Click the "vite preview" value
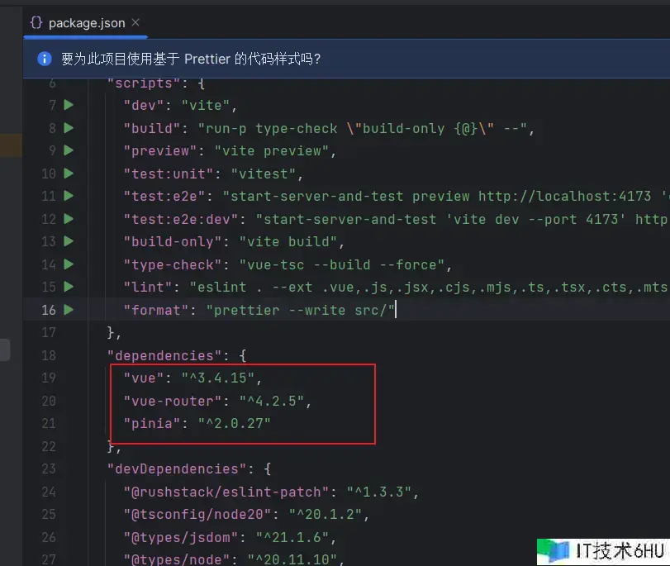This screenshot has width=670, height=566. [x=272, y=151]
